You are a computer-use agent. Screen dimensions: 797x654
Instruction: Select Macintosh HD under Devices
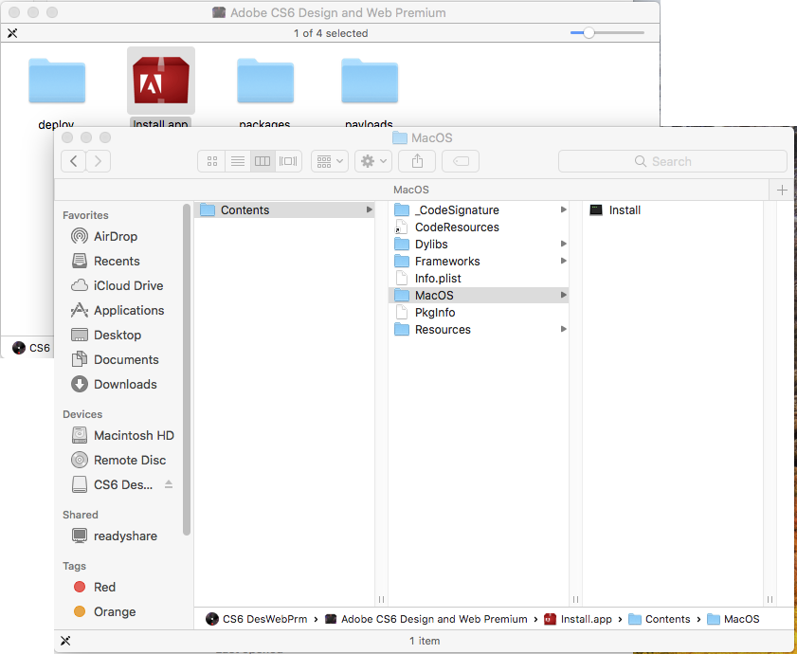tap(134, 436)
